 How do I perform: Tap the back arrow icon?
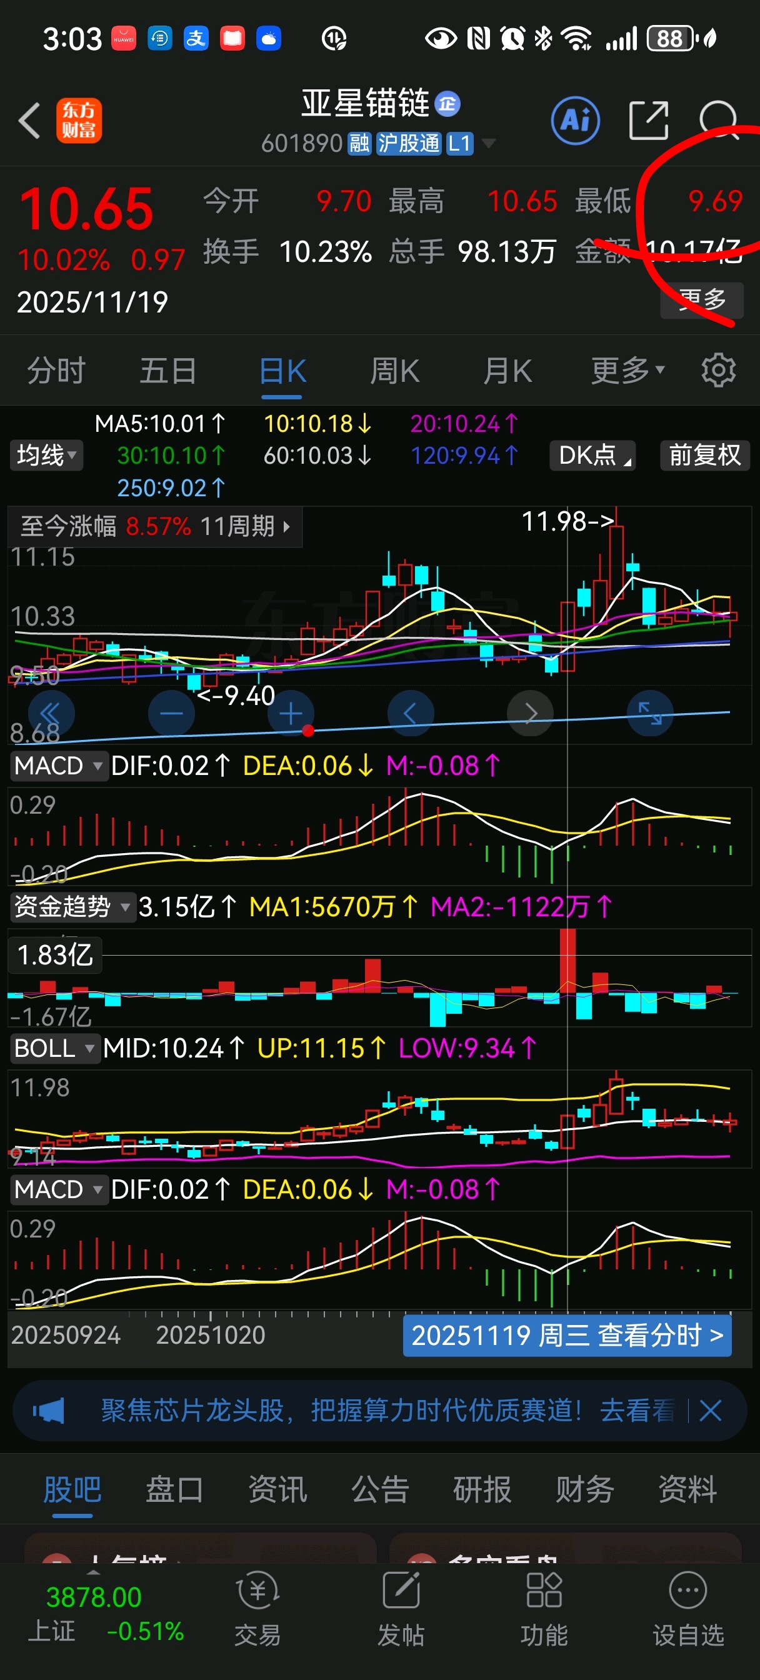click(x=30, y=121)
